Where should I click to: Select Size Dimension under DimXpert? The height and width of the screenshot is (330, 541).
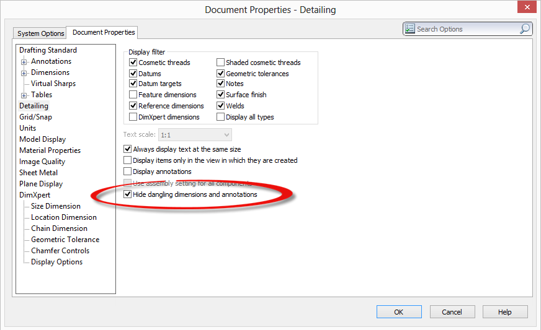pos(56,206)
